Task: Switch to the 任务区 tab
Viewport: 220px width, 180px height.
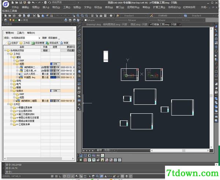Action: click(x=13, y=43)
